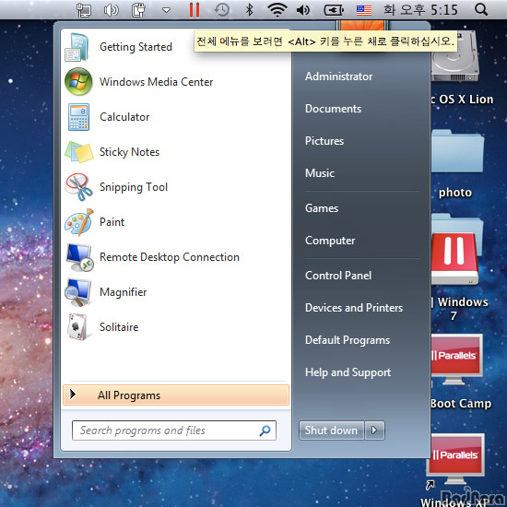Toggle Bluetooth icon in menu bar

point(249,10)
